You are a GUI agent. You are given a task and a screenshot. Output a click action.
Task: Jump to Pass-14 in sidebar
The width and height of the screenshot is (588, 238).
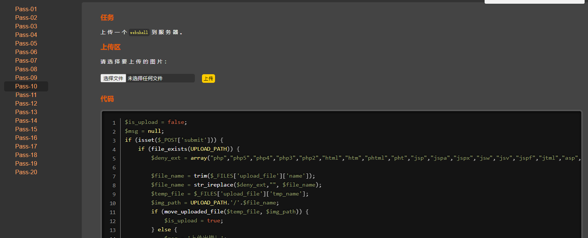tap(26, 120)
